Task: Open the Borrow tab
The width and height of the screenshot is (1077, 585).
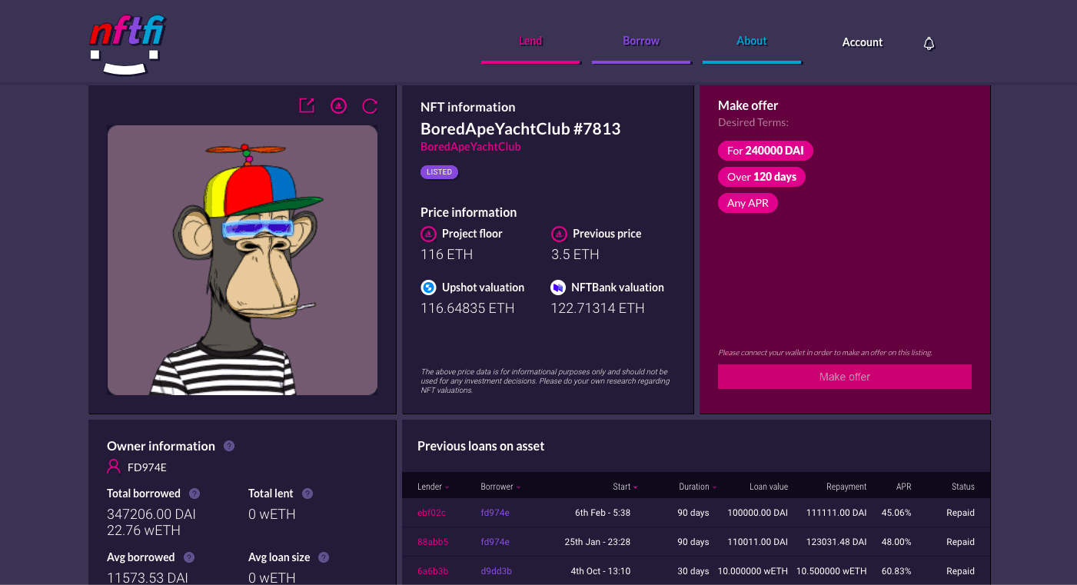Action: 641,42
